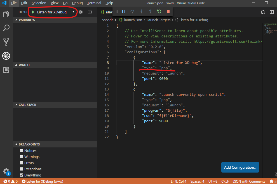Click the warnings count in status bar
The width and height of the screenshot is (277, 184).
(15, 181)
